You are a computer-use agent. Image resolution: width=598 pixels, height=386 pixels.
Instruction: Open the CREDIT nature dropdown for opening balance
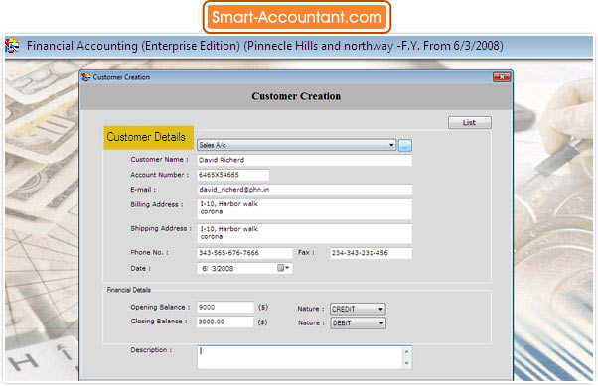point(358,309)
